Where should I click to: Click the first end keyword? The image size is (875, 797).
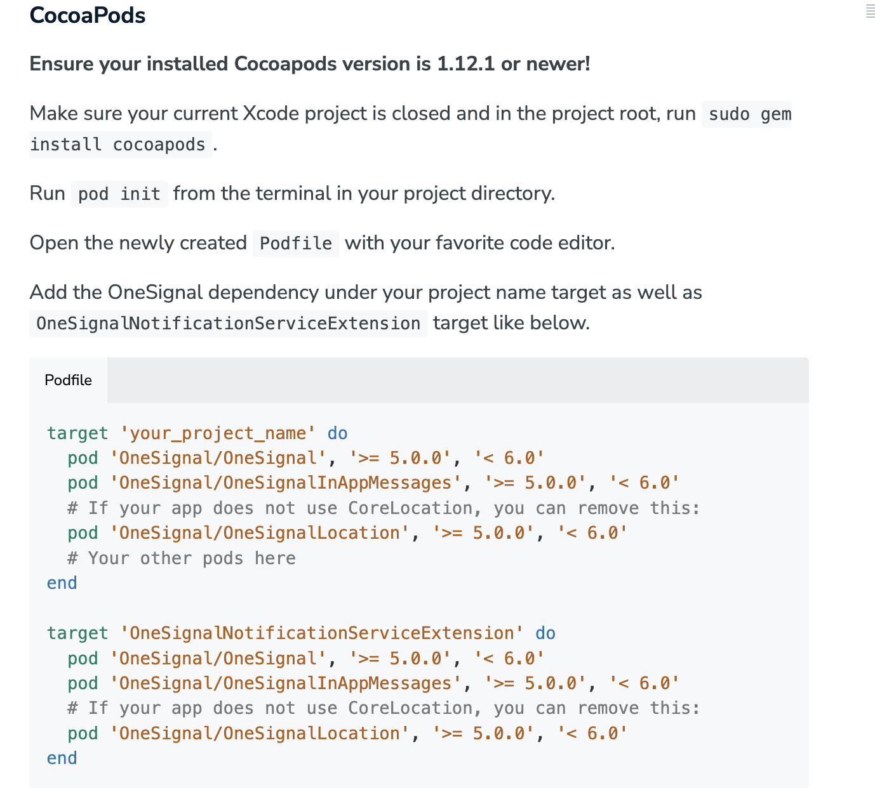[62, 583]
